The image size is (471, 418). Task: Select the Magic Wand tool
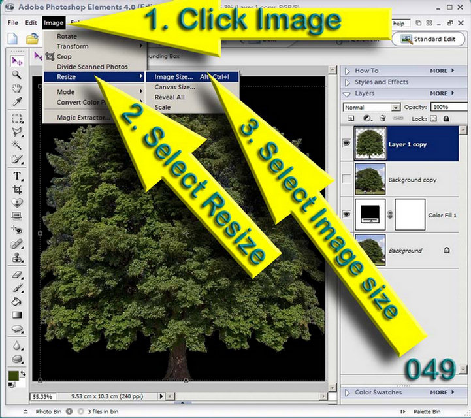tap(17, 146)
